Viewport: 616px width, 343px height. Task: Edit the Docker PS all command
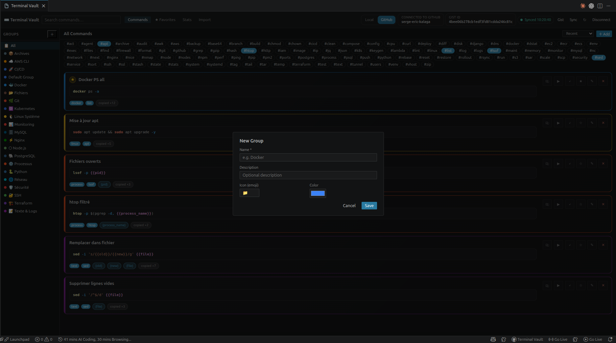pyautogui.click(x=592, y=81)
